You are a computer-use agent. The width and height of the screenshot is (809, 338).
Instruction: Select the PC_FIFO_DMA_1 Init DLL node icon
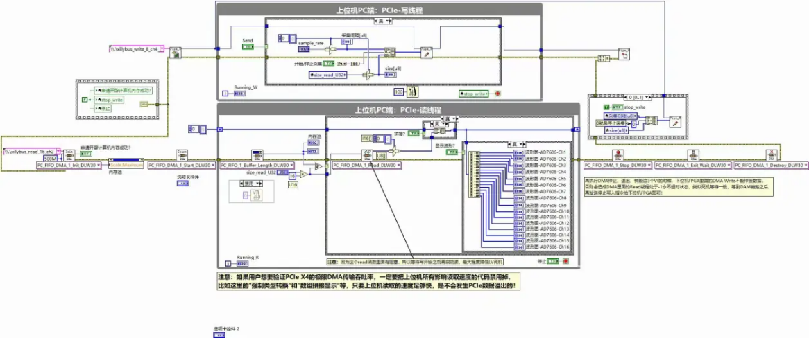click(69, 154)
